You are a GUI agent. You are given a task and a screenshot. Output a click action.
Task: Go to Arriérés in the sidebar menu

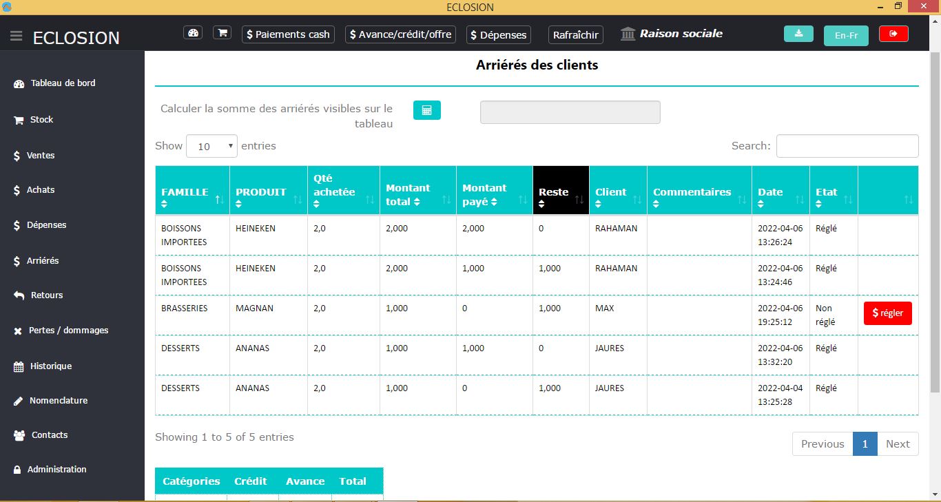[43, 261]
